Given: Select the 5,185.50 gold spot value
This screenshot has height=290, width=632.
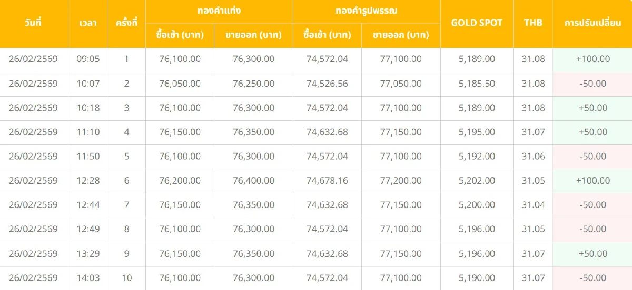Looking at the screenshot, I should pos(477,84).
